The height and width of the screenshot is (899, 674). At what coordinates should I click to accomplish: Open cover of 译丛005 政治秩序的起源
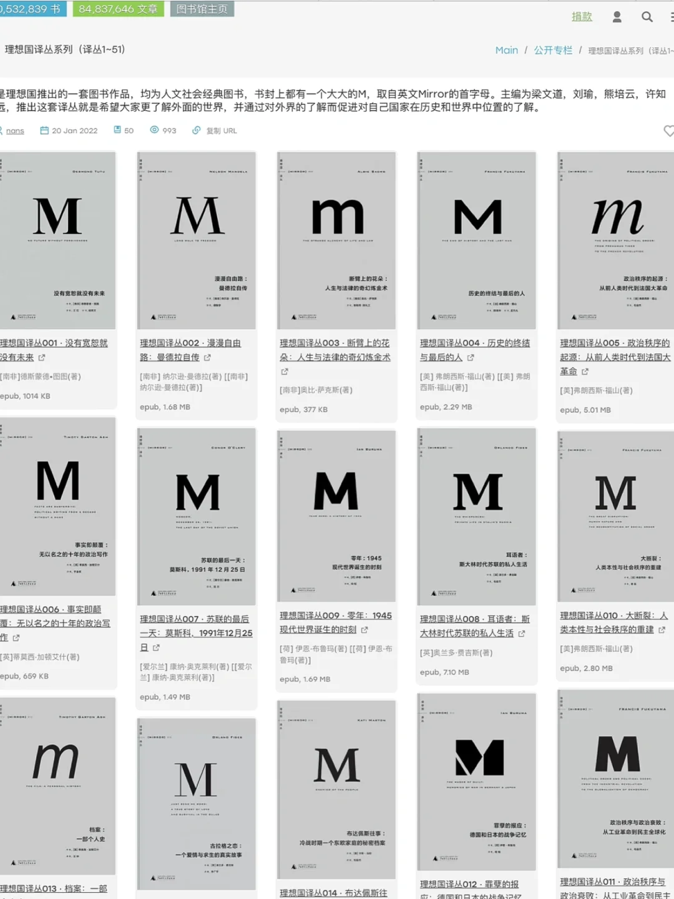point(615,240)
